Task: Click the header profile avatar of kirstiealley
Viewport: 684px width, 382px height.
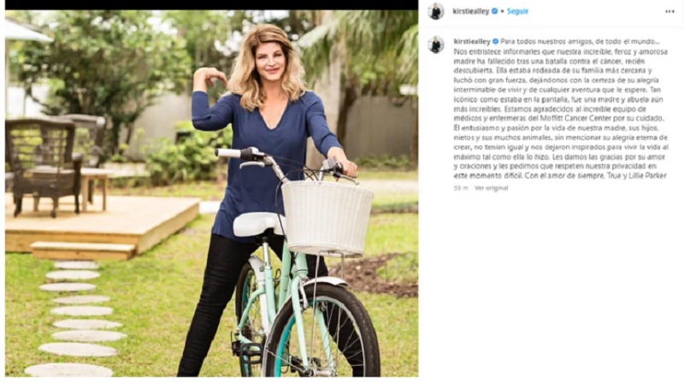Action: 435,11
